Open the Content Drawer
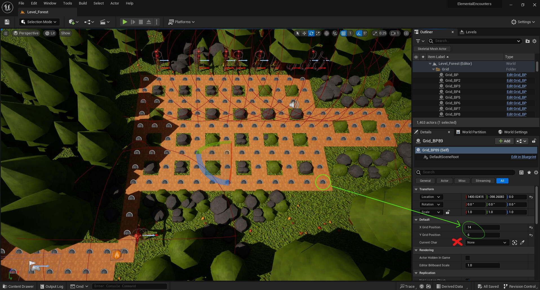The width and height of the screenshot is (540, 290). pyautogui.click(x=18, y=286)
